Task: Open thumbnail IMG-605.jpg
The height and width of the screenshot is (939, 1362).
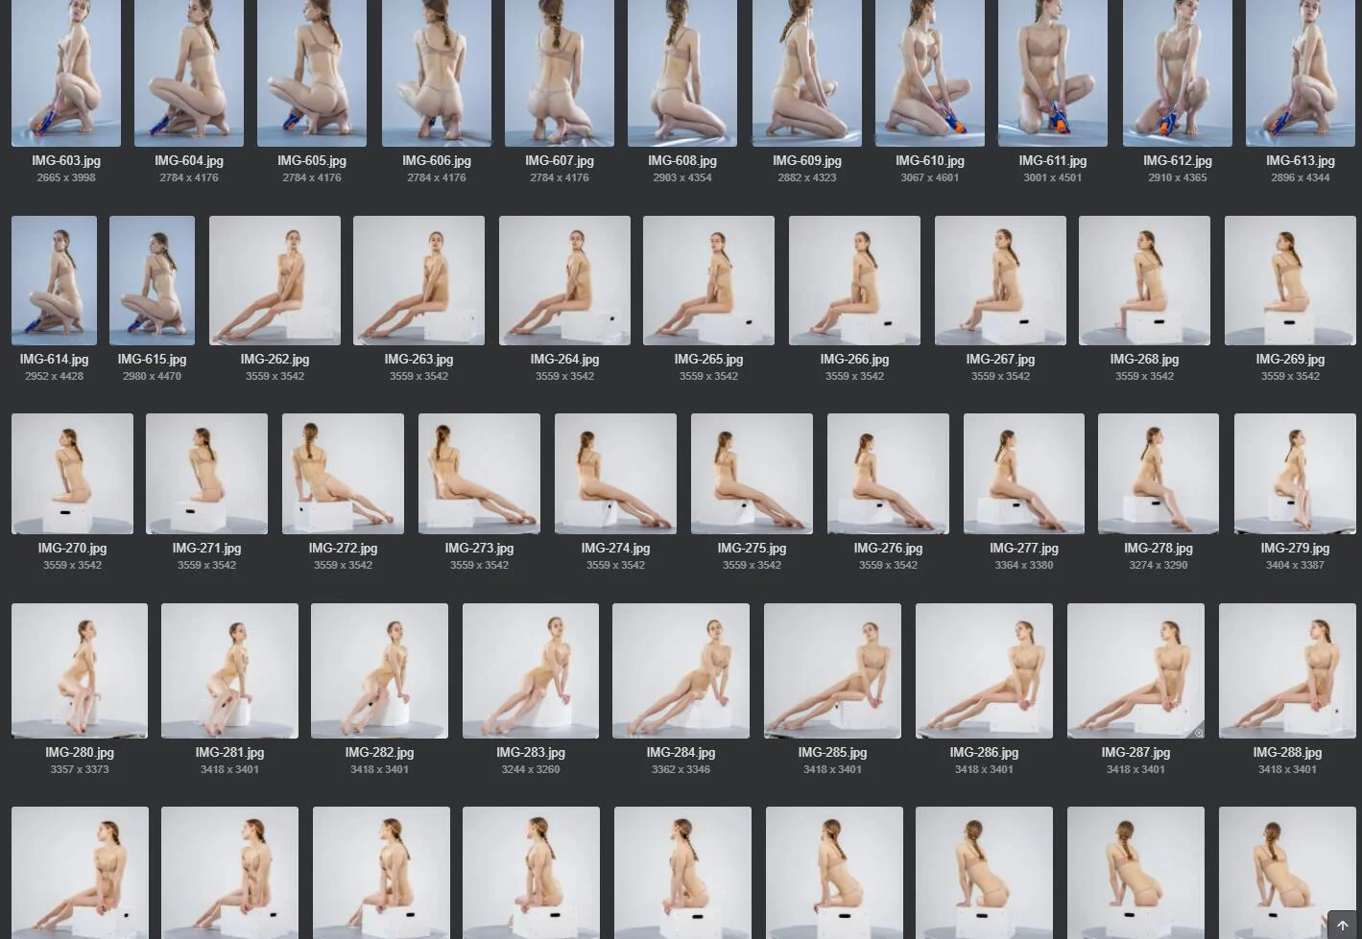Action: coord(312,73)
